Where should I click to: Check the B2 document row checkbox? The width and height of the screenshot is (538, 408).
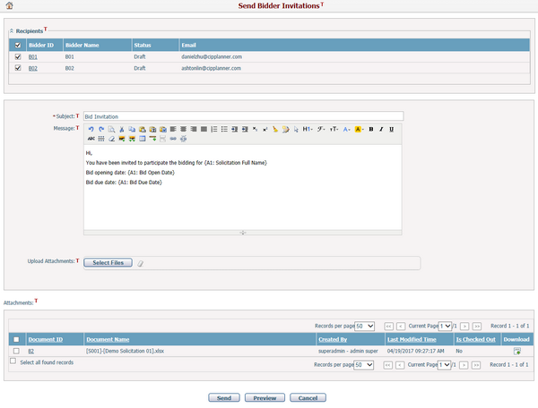tap(15, 352)
